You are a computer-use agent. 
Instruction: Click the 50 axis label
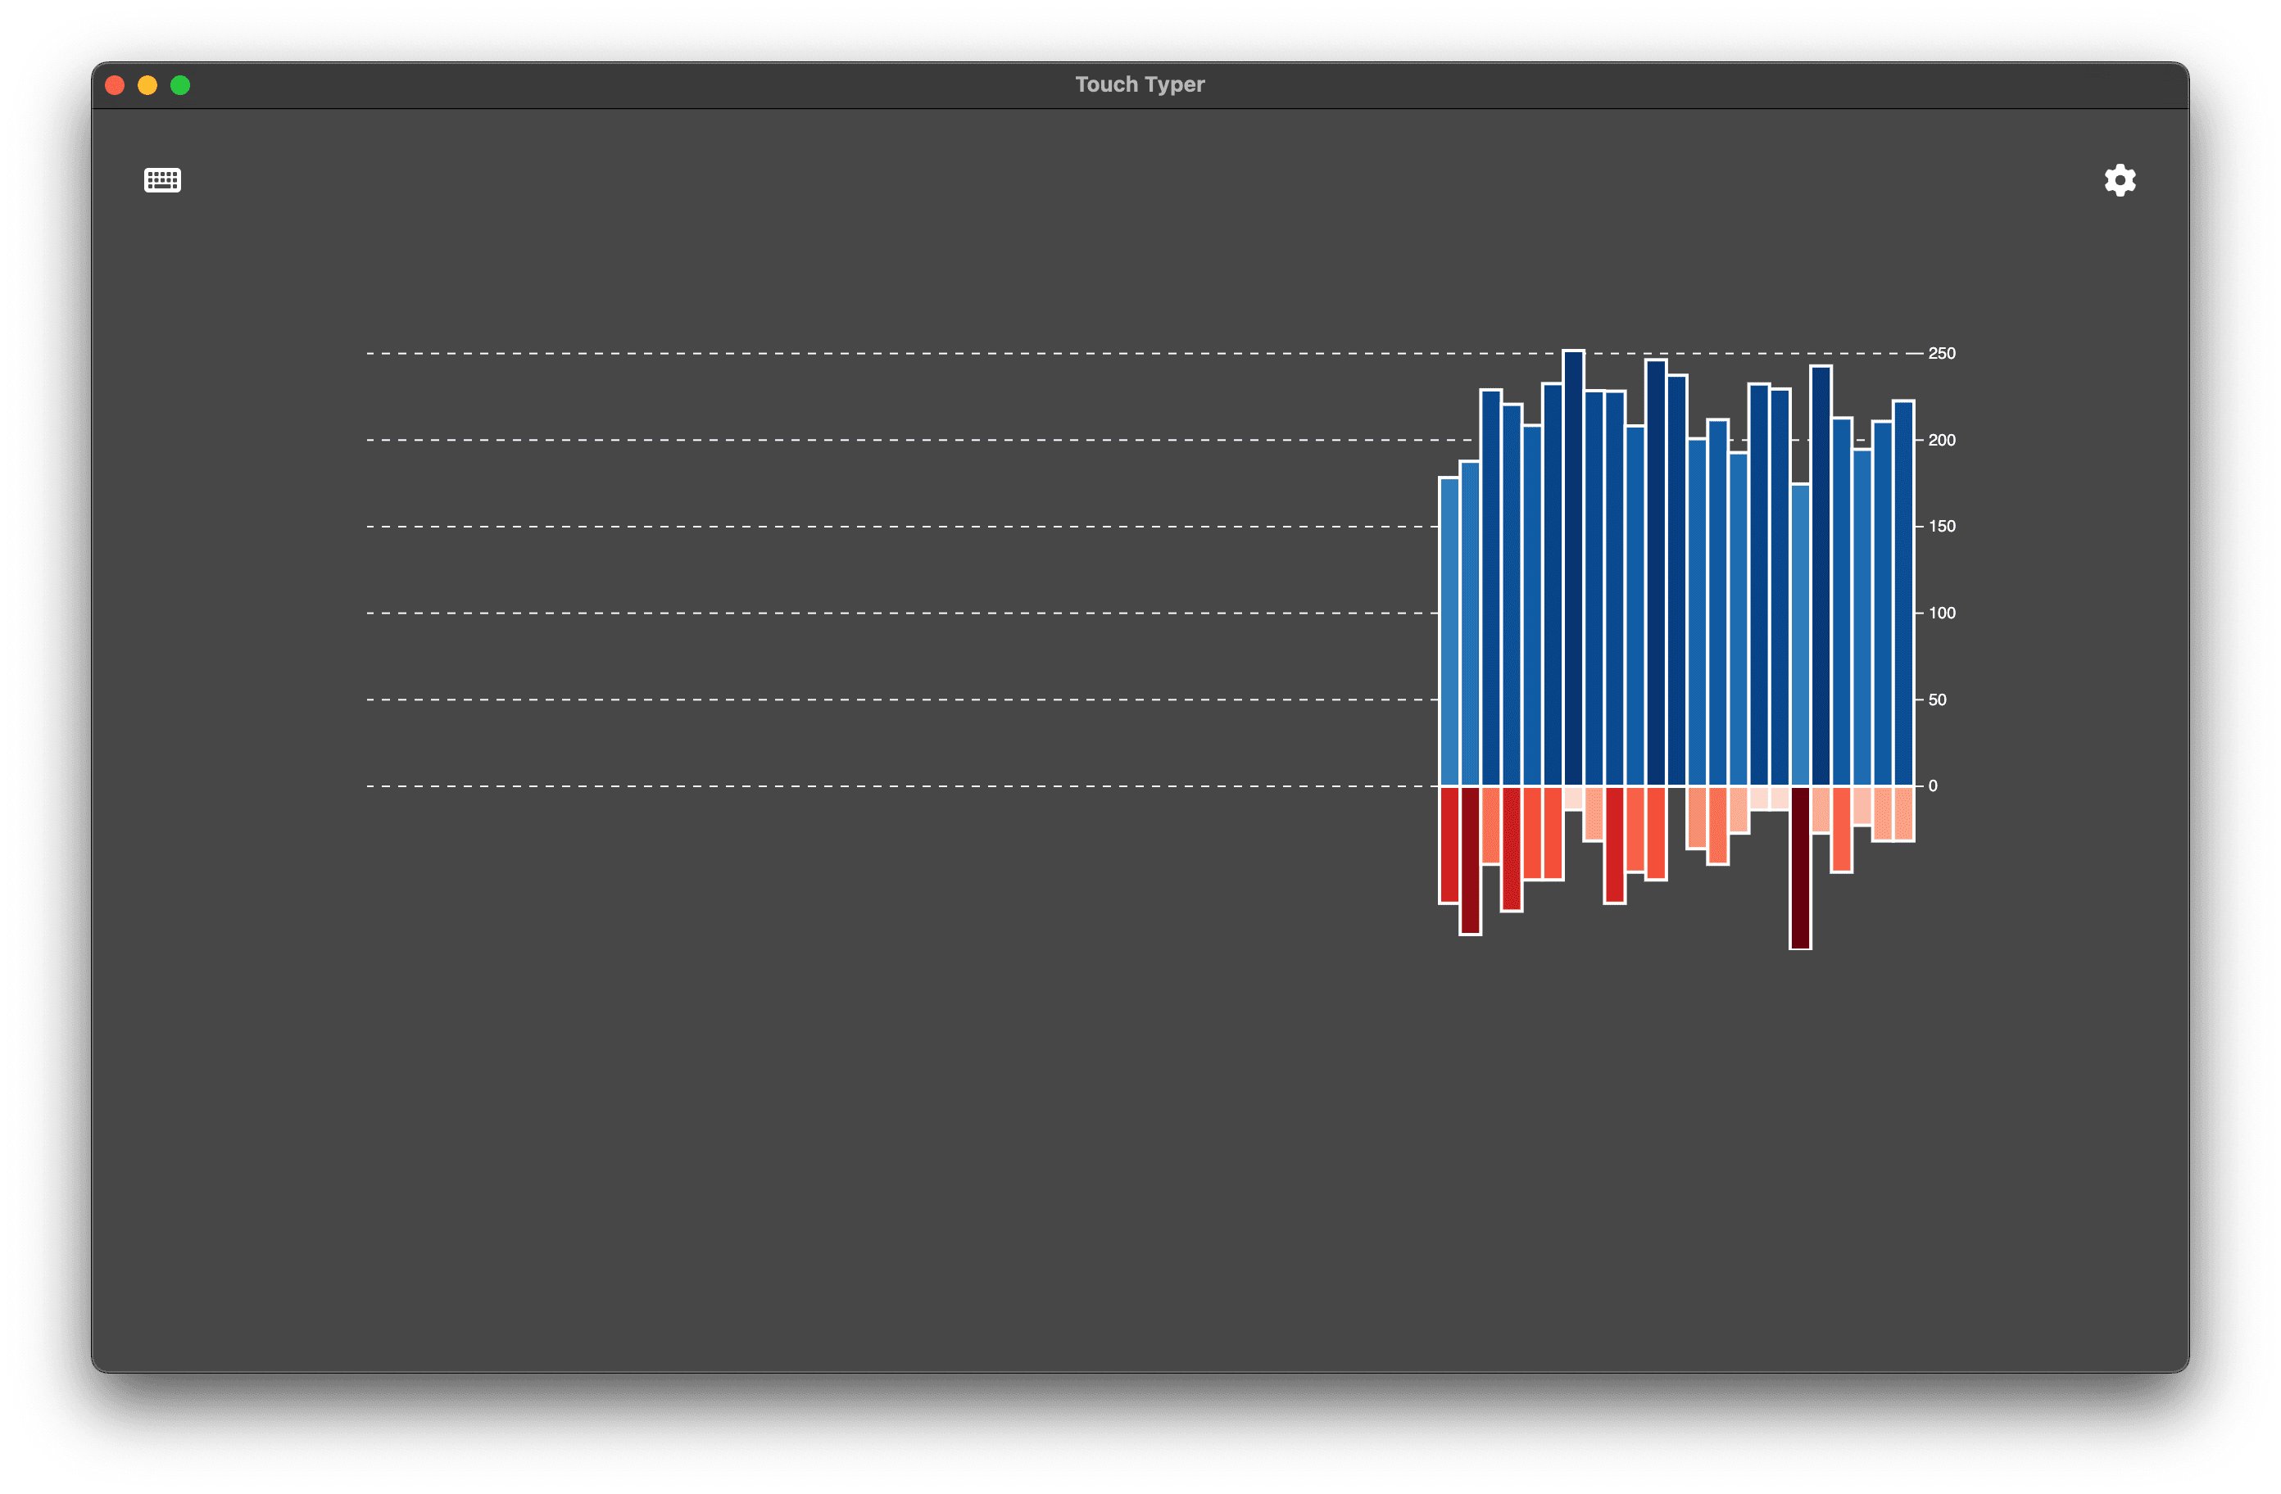point(1936,699)
